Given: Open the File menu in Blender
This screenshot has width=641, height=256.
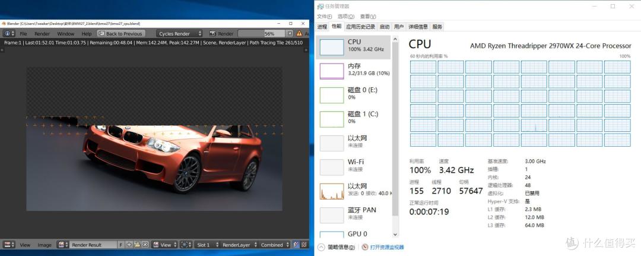Looking at the screenshot, I should (x=24, y=33).
